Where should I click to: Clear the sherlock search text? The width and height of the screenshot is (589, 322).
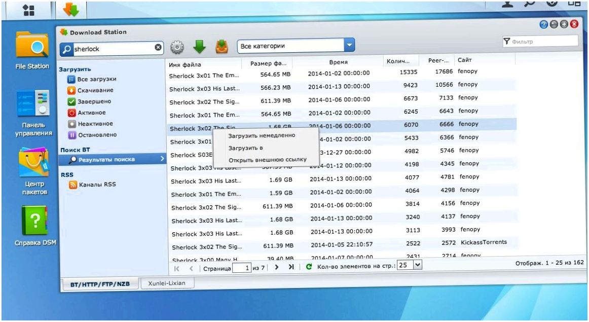[x=158, y=47]
